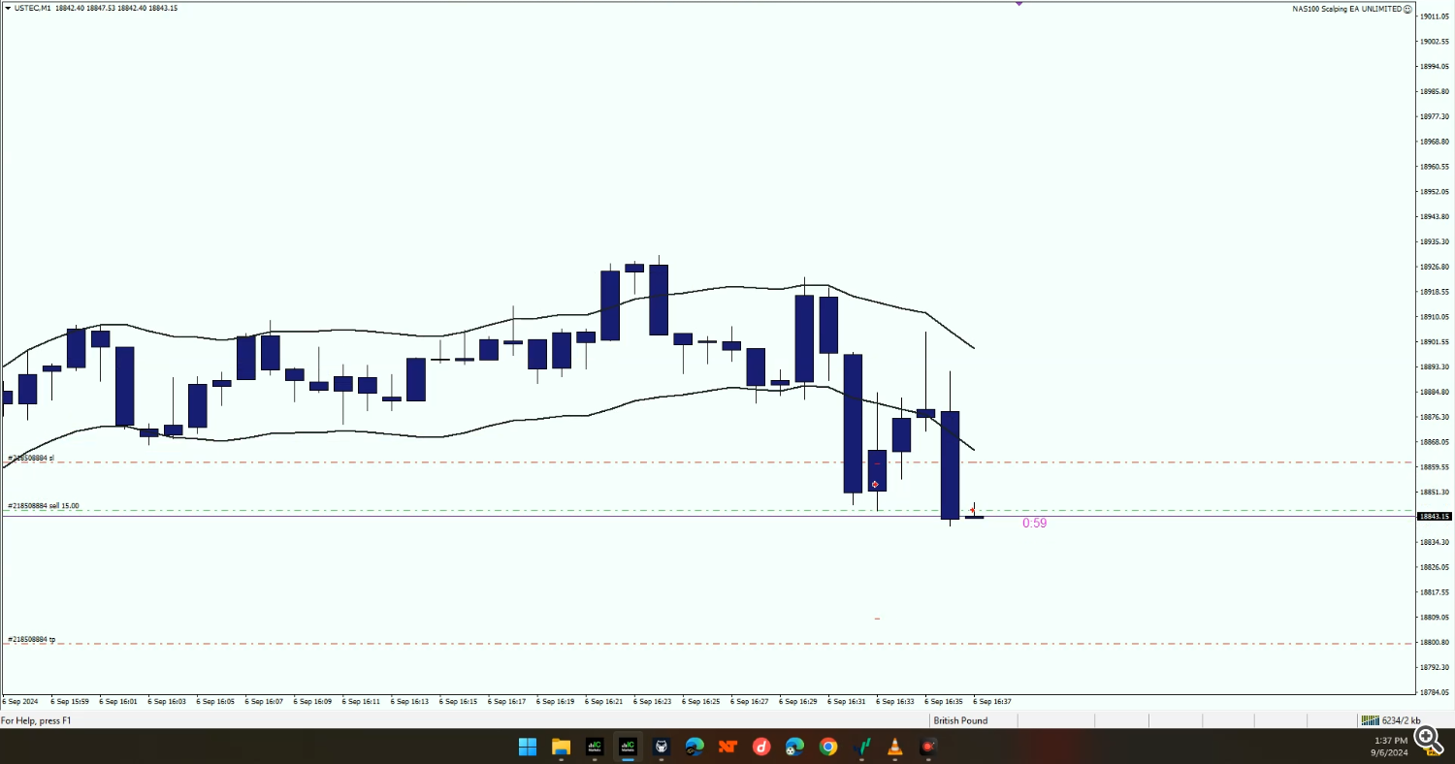This screenshot has width=1455, height=764.
Task: Select the #218508884 sell 15.00 order label
Action: click(x=44, y=506)
